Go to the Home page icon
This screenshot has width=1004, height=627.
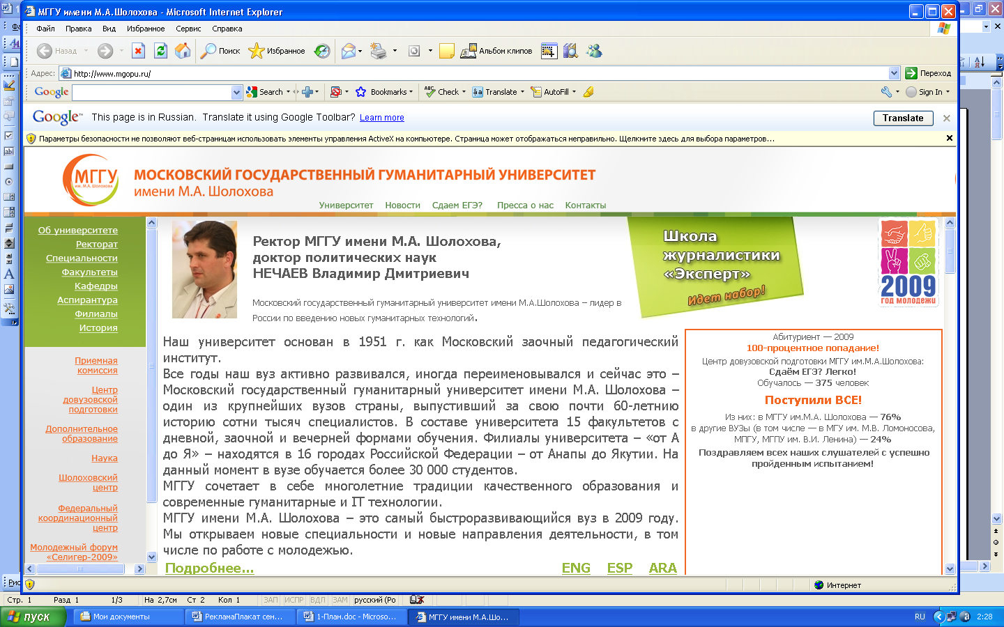pyautogui.click(x=183, y=51)
